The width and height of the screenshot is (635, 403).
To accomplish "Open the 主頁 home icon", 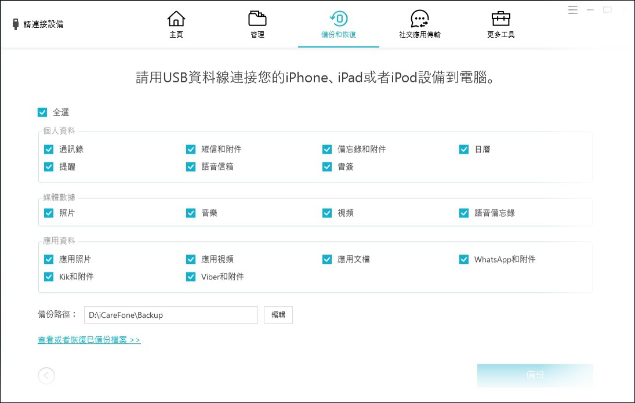I will pyautogui.click(x=176, y=19).
